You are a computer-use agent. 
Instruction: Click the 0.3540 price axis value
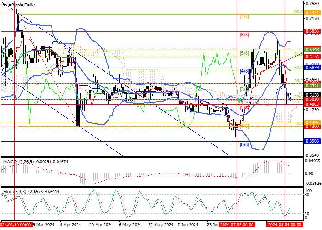click(312, 155)
